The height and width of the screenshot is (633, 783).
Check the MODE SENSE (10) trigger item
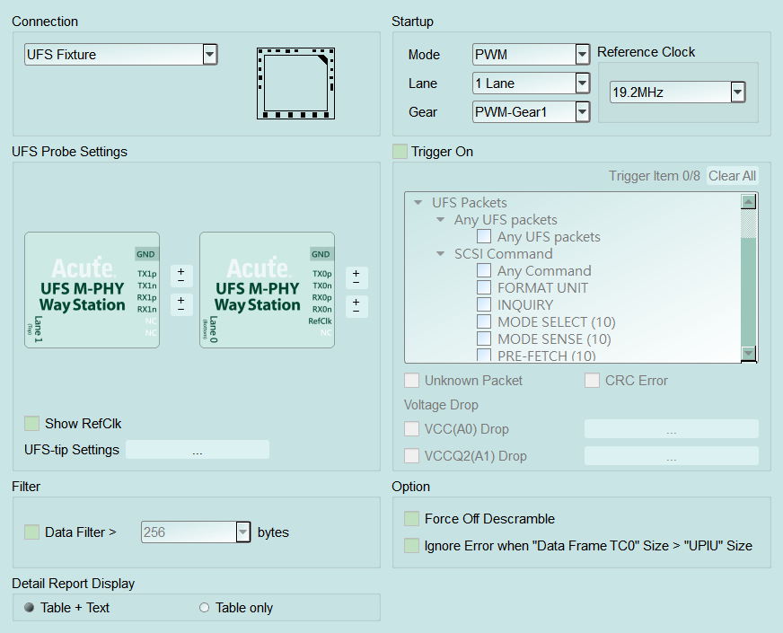coord(484,338)
